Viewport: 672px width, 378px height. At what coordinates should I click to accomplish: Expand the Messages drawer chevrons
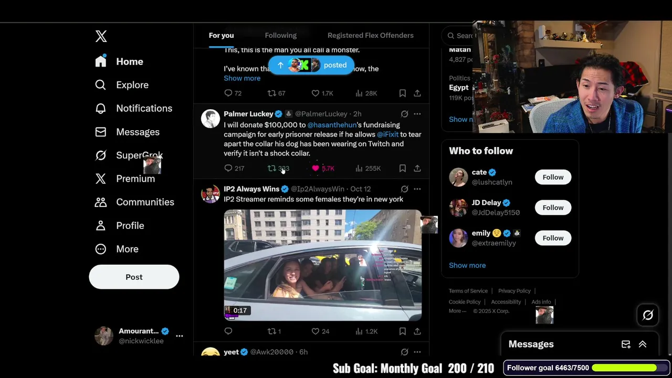coord(643,344)
